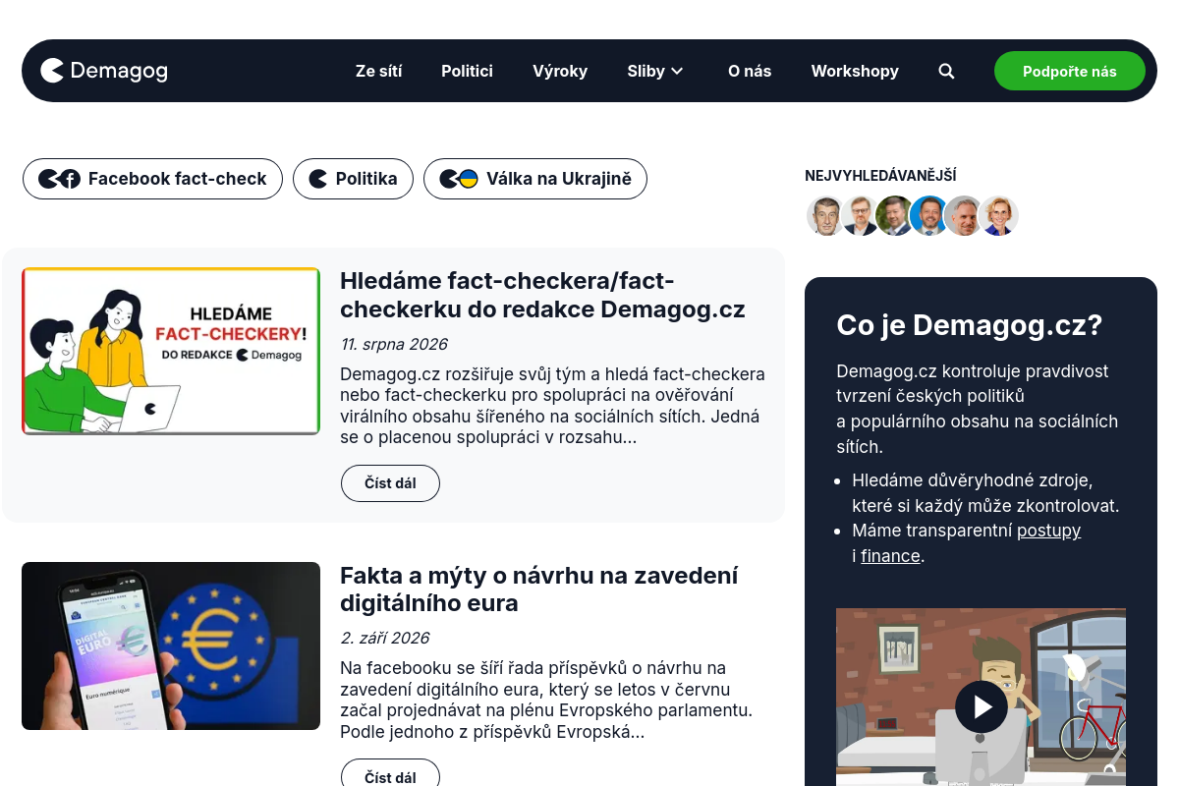The height and width of the screenshot is (786, 1179).
Task: Open the search magnifier icon
Action: pyautogui.click(x=946, y=71)
